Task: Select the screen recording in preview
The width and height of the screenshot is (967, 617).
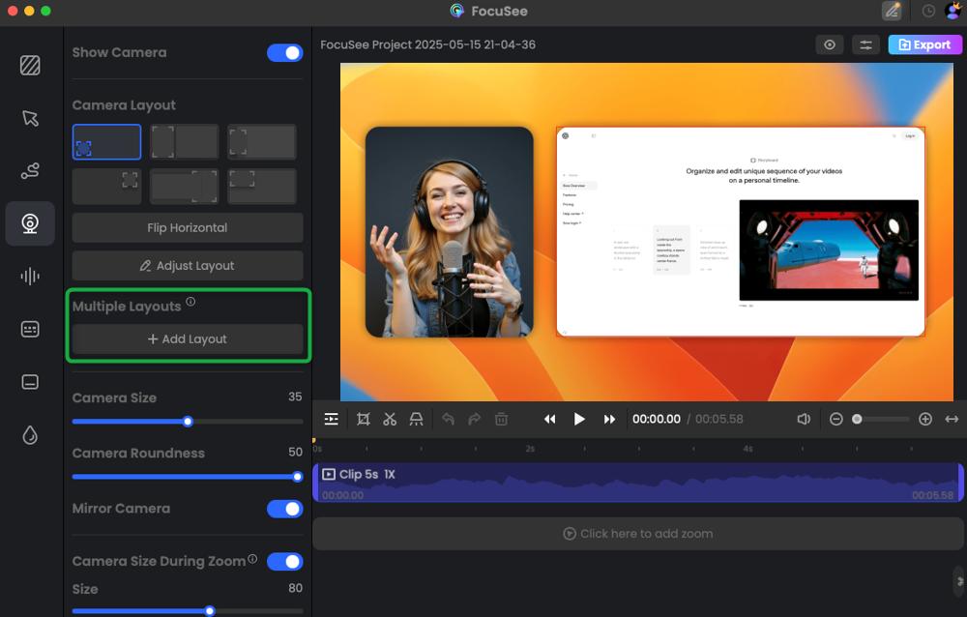Action: 741,232
